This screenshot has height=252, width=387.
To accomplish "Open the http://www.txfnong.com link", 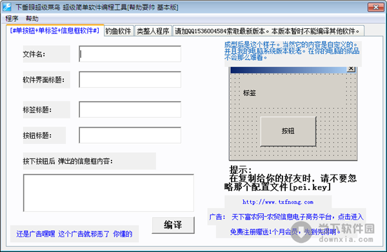I will [278, 202].
